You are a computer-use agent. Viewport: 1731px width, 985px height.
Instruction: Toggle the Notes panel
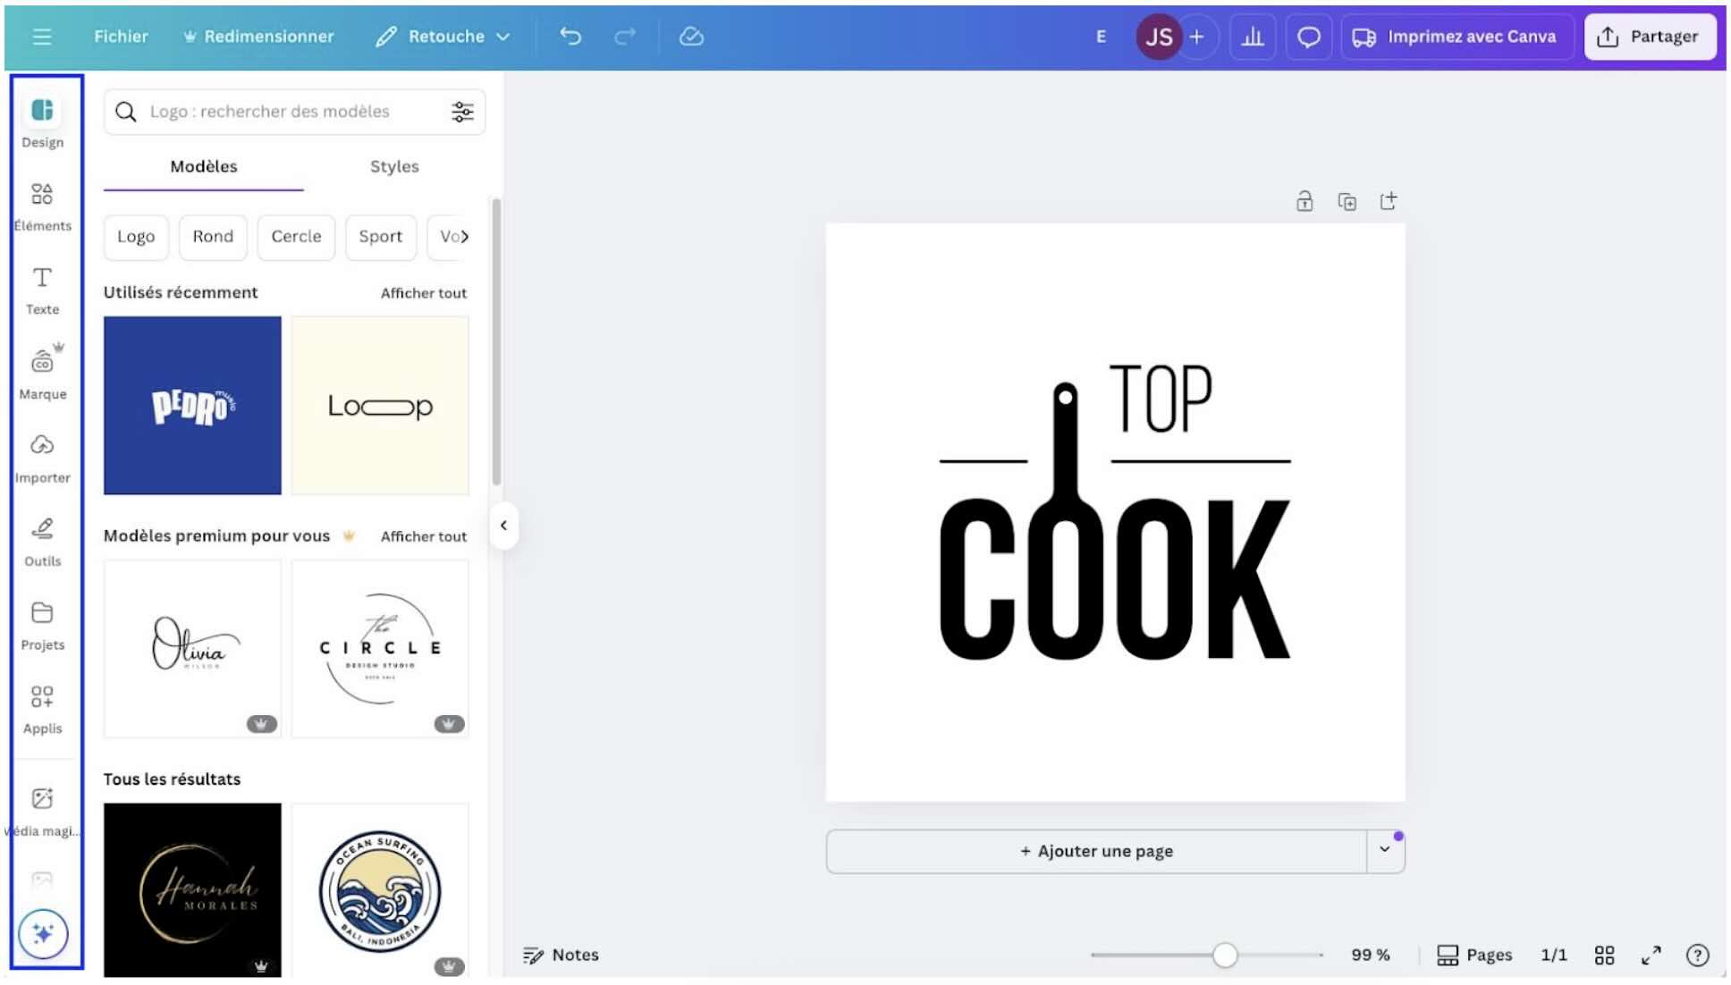[561, 956]
